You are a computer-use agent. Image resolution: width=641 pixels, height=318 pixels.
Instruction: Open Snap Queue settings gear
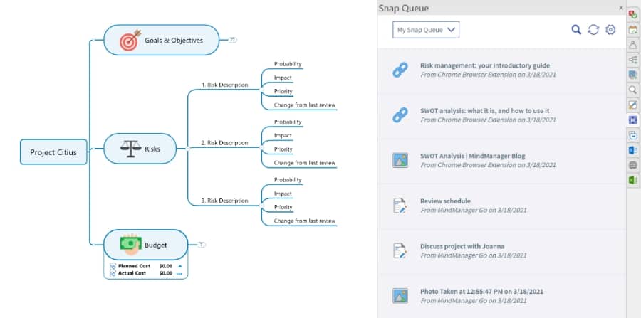610,30
